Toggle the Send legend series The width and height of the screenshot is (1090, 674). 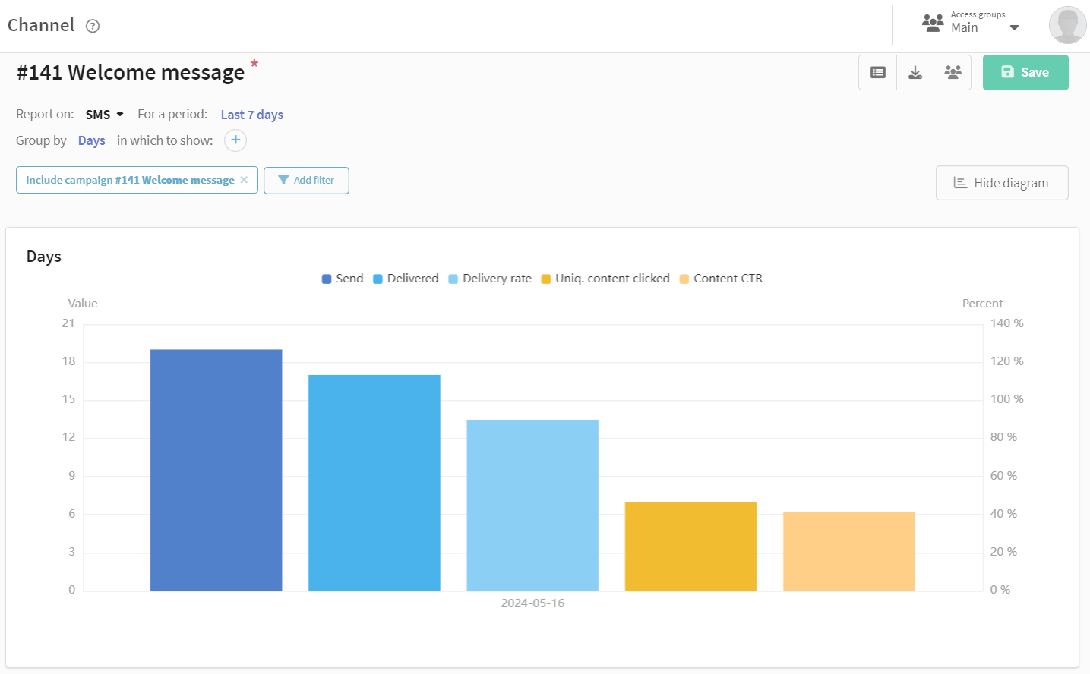[343, 279]
